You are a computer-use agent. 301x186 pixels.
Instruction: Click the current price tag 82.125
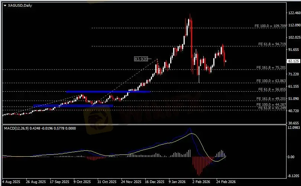294,61
